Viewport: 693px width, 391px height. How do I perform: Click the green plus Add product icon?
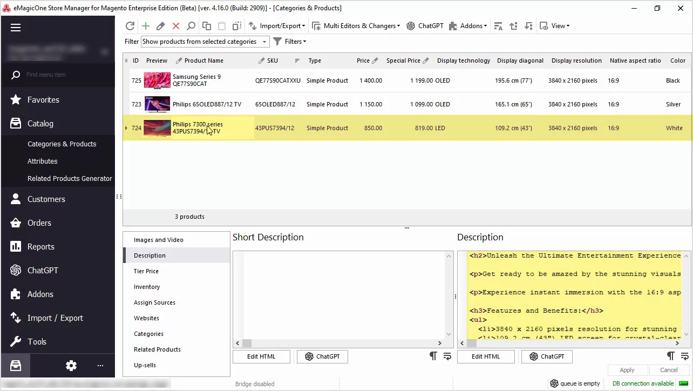tap(145, 26)
